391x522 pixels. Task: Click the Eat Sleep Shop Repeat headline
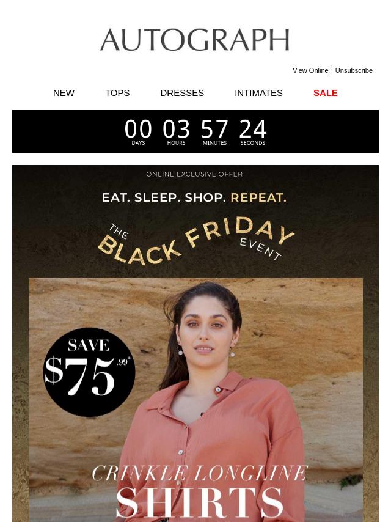[x=194, y=197]
